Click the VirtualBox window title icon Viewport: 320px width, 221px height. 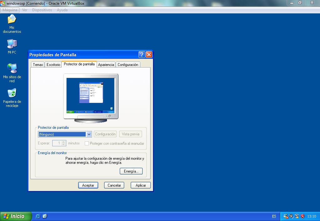click(3, 3)
